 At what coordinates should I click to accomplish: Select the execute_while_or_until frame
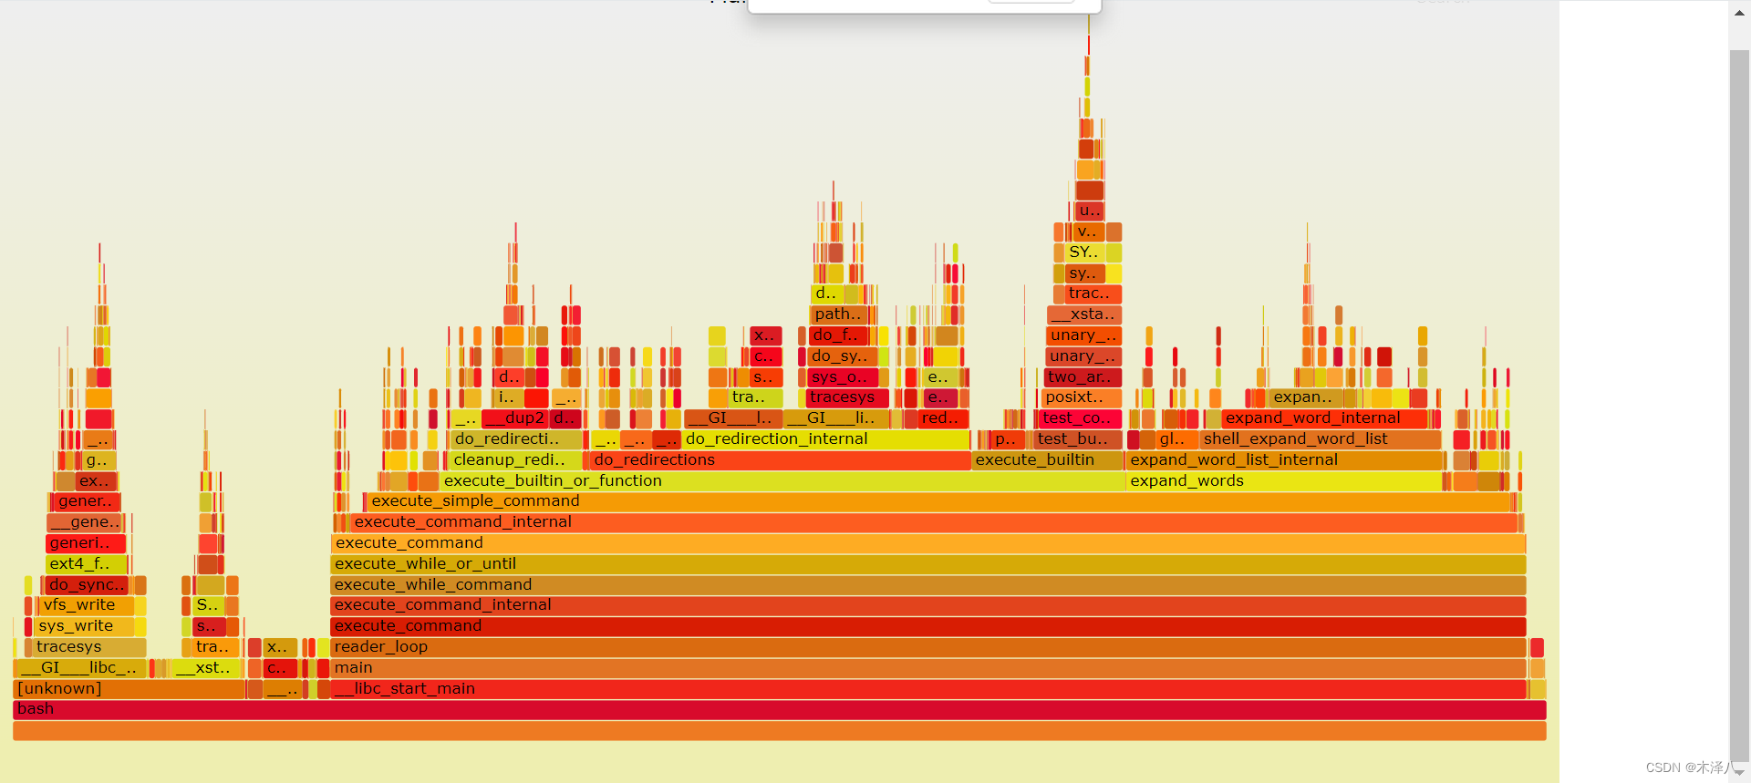(x=928, y=563)
